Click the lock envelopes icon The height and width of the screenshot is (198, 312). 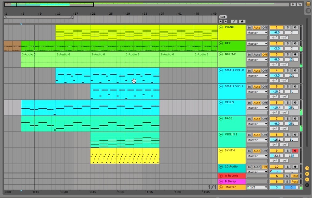(242, 21)
